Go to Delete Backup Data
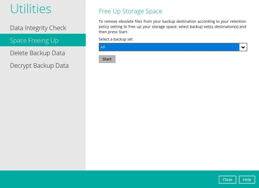259x188 pixels. point(37,53)
